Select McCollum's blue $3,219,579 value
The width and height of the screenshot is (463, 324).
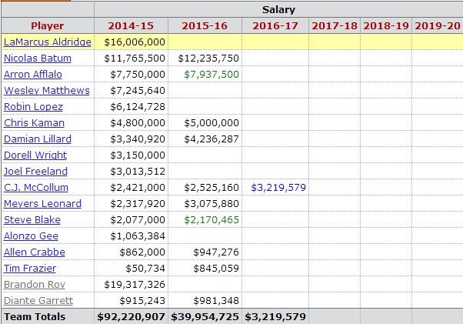[x=278, y=188]
